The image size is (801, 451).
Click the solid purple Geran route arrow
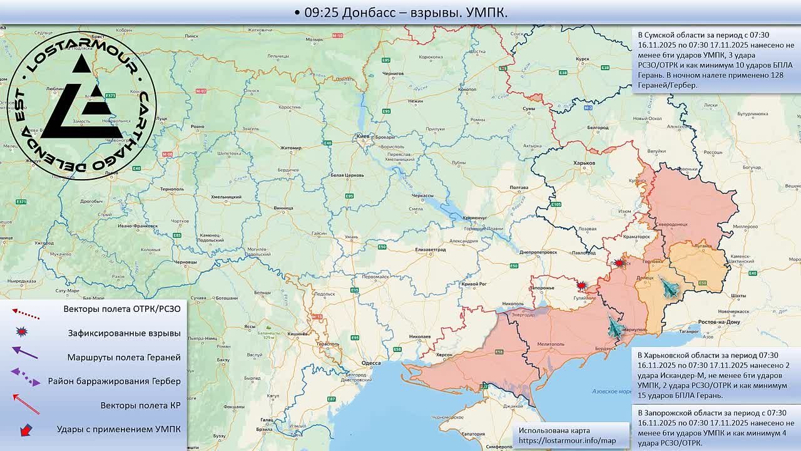pyautogui.click(x=25, y=353)
